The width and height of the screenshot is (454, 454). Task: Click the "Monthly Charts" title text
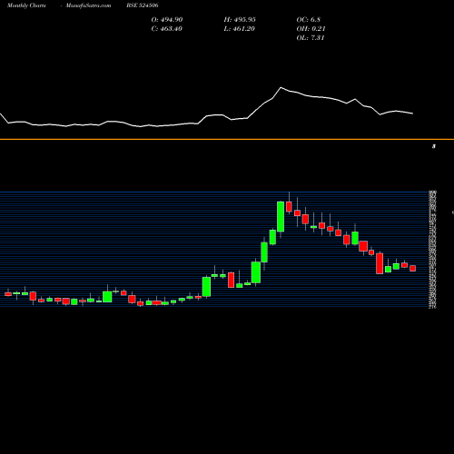coord(26,5)
